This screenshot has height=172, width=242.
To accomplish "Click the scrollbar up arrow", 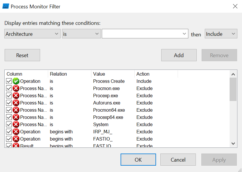I will pyautogui.click(x=233, y=74).
